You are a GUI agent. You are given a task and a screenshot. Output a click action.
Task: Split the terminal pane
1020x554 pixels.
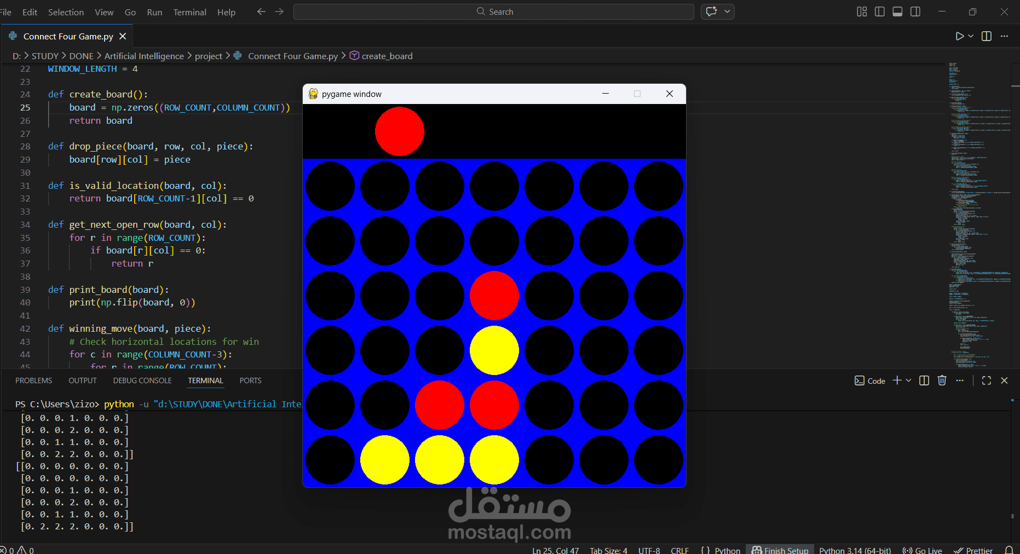pos(924,380)
